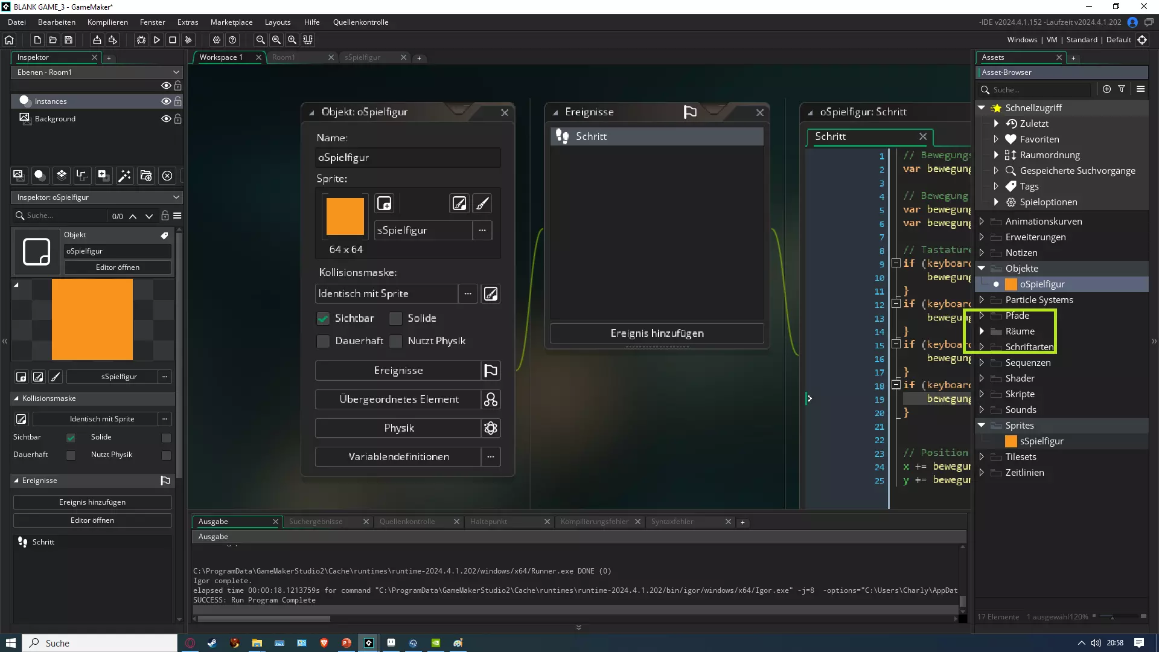Click the orange sprite preview in object editor

pyautogui.click(x=345, y=216)
